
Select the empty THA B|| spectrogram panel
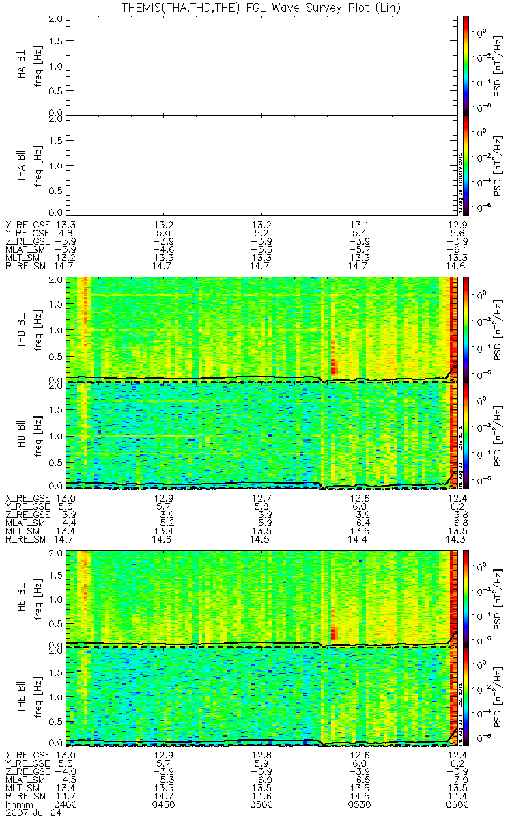click(x=262, y=165)
